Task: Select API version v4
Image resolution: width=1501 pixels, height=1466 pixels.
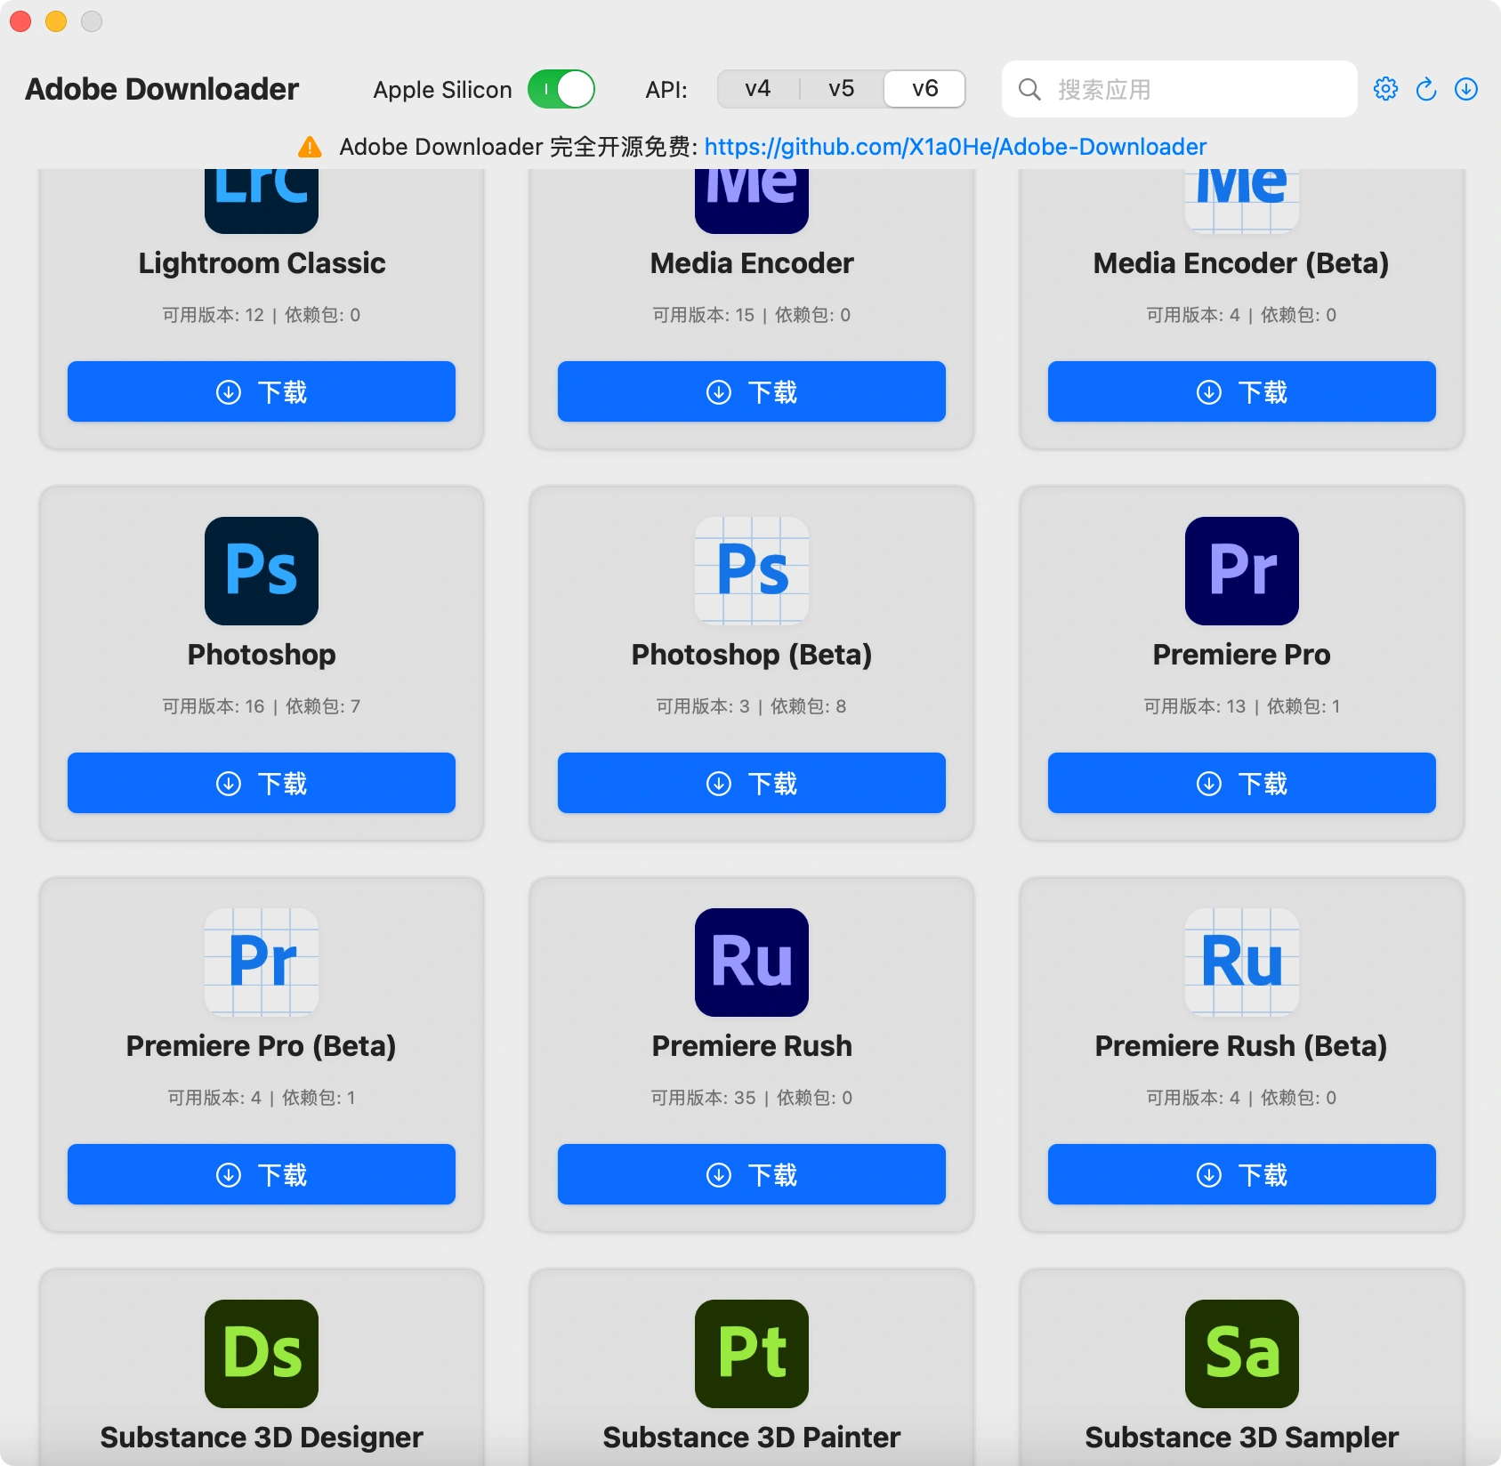Action: coord(758,89)
